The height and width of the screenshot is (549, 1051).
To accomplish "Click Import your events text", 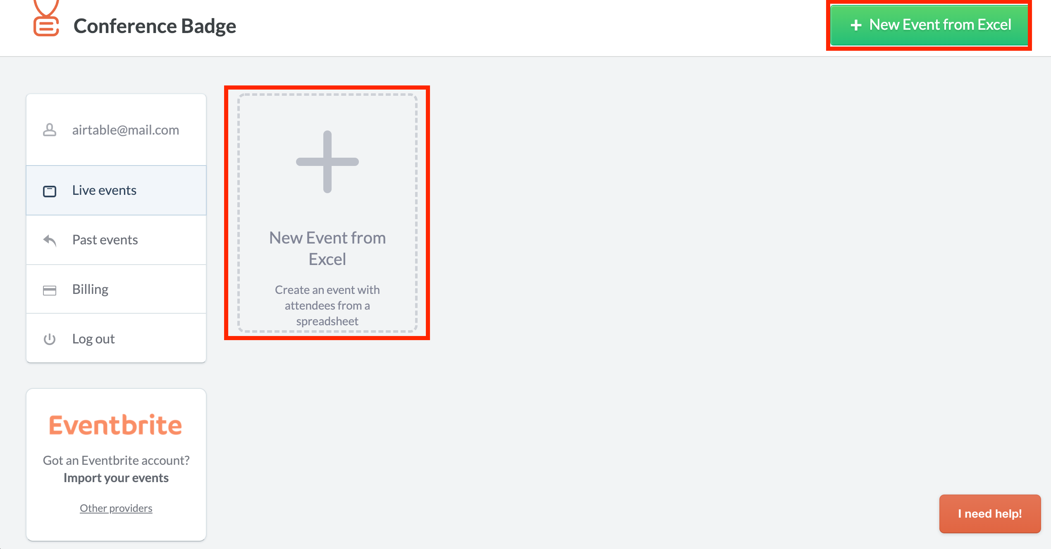I will point(116,478).
